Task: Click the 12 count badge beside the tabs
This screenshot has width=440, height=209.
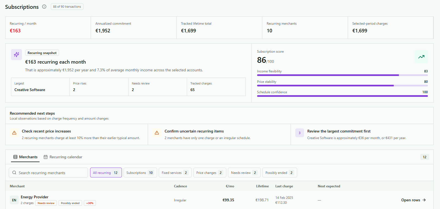Action: click(425, 157)
